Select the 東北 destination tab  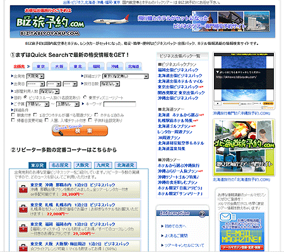click(x=78, y=66)
